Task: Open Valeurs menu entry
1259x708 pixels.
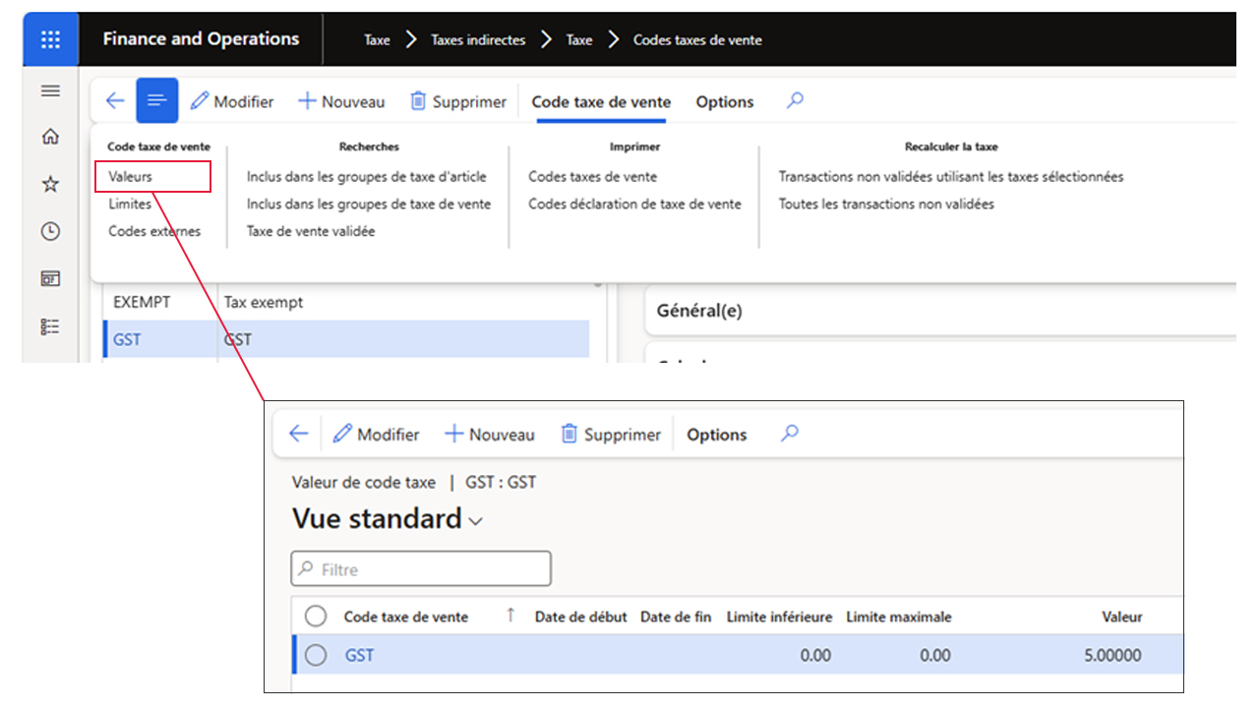Action: pos(131,177)
